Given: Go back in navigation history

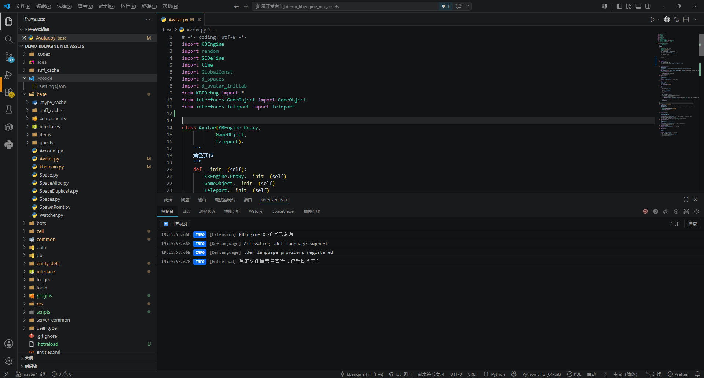Looking at the screenshot, I should (236, 6).
